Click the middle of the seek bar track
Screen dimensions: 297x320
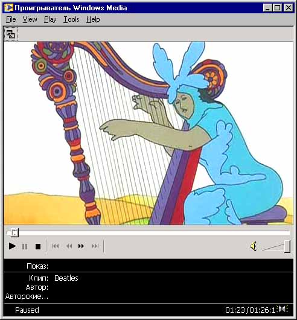point(148,233)
